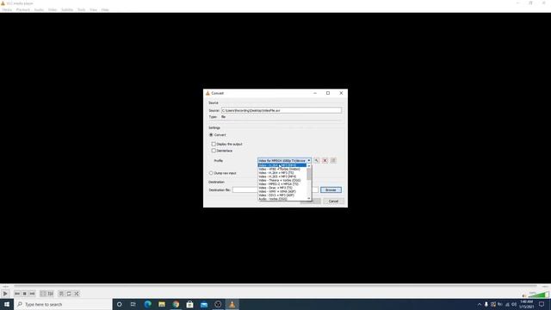This screenshot has height=310, width=551.
Task: Open the extended settings icon
Action: [51, 294]
